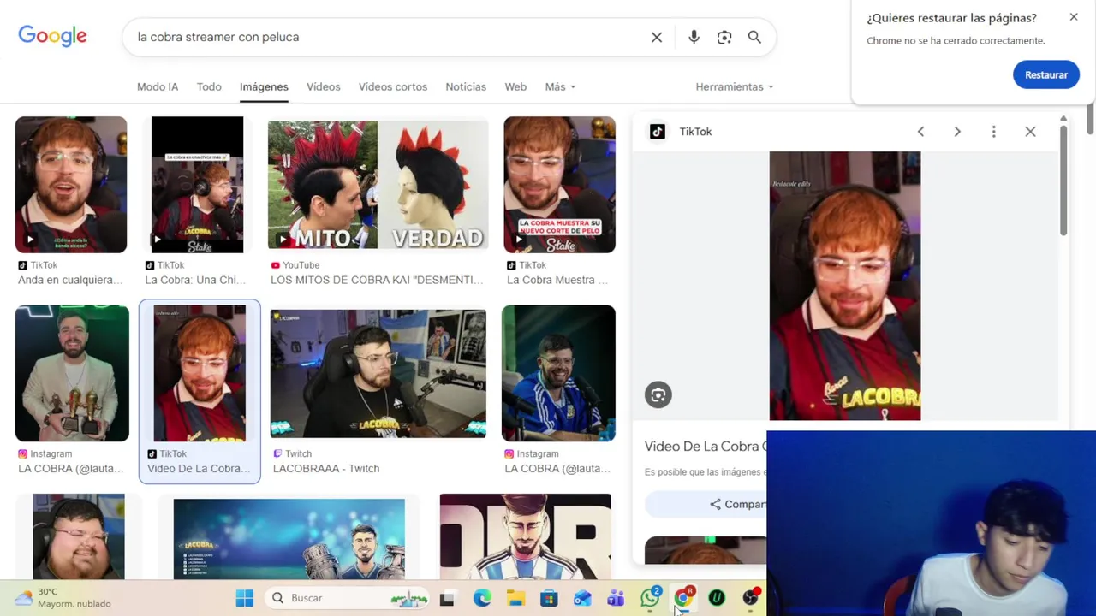
Task: Open the cartoon face thumbnail in bottom row
Action: click(79, 536)
